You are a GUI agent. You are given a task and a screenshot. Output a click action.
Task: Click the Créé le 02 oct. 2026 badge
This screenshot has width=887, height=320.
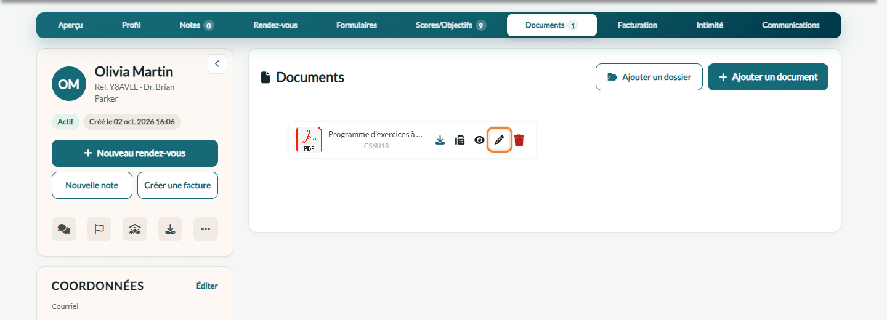[x=132, y=122]
